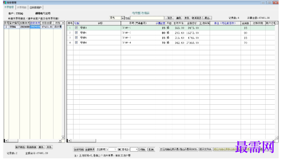This screenshot has height=160, width=282.
Task: Click scroll-up arrow of left customer list
Action: [x=63, y=23]
